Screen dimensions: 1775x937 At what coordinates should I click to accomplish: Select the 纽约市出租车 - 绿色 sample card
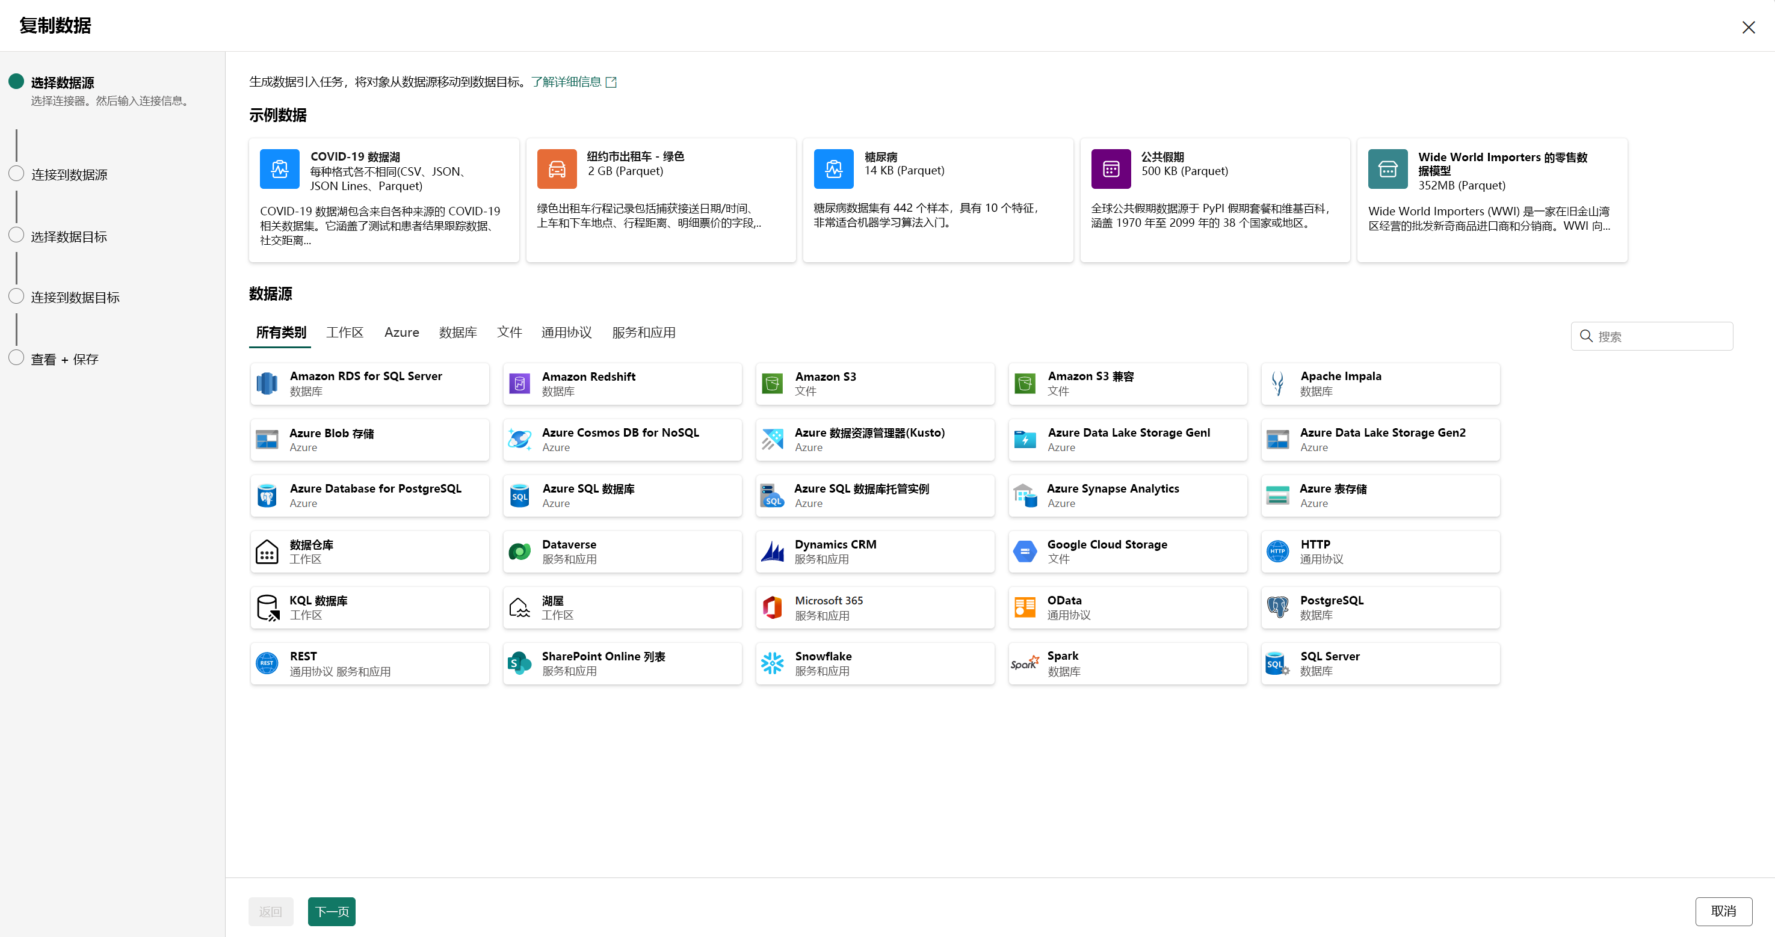tap(661, 200)
